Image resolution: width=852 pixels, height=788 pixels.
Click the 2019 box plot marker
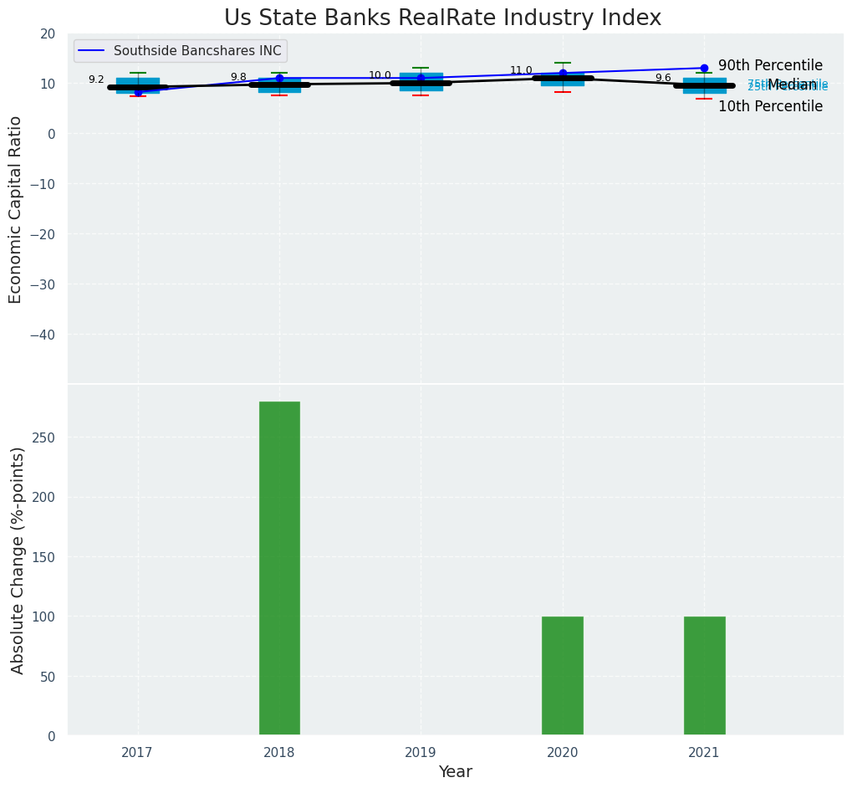pyautogui.click(x=421, y=82)
